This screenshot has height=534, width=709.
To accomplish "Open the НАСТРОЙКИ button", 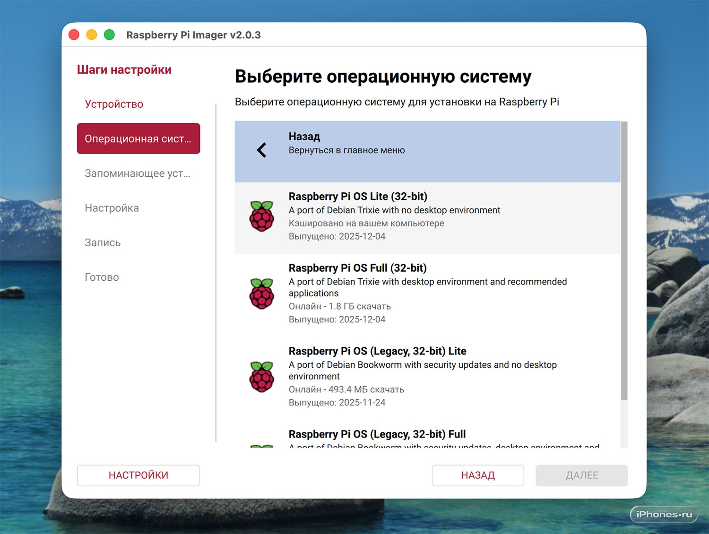I will (138, 475).
